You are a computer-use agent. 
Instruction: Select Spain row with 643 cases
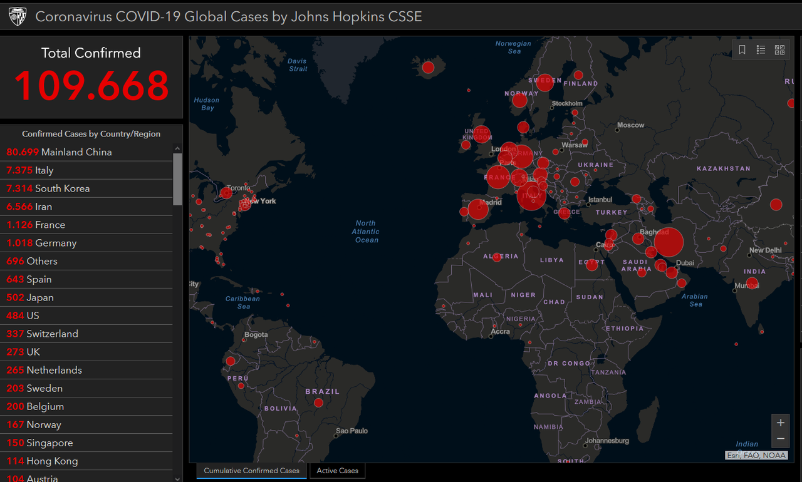point(86,279)
